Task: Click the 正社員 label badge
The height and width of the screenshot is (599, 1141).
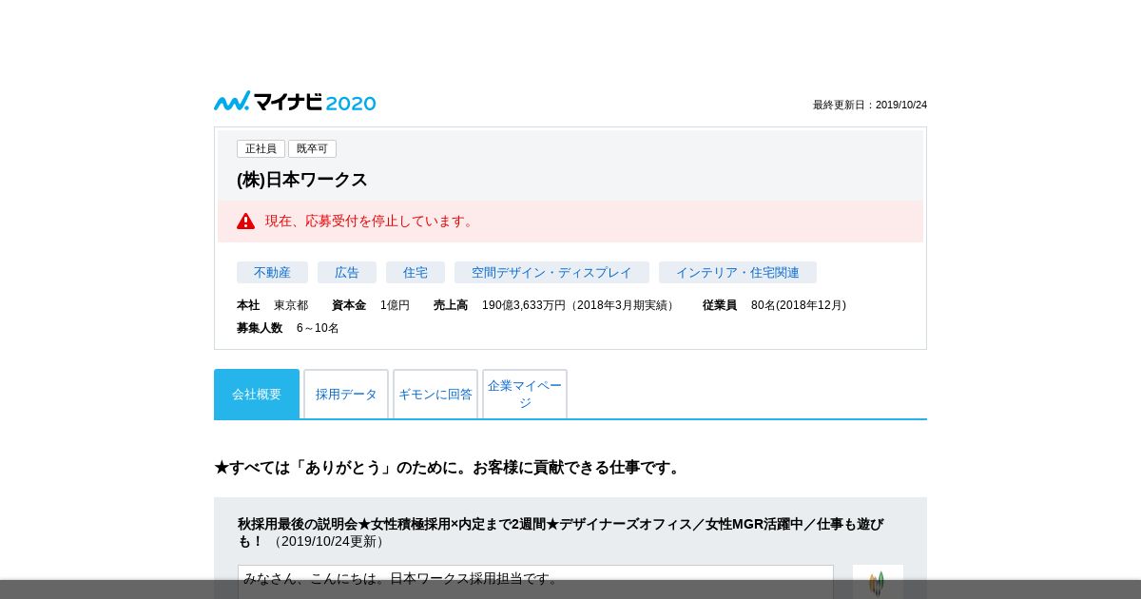Action: point(261,148)
